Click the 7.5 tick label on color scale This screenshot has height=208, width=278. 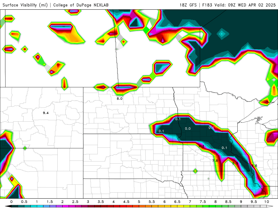(x=203, y=202)
